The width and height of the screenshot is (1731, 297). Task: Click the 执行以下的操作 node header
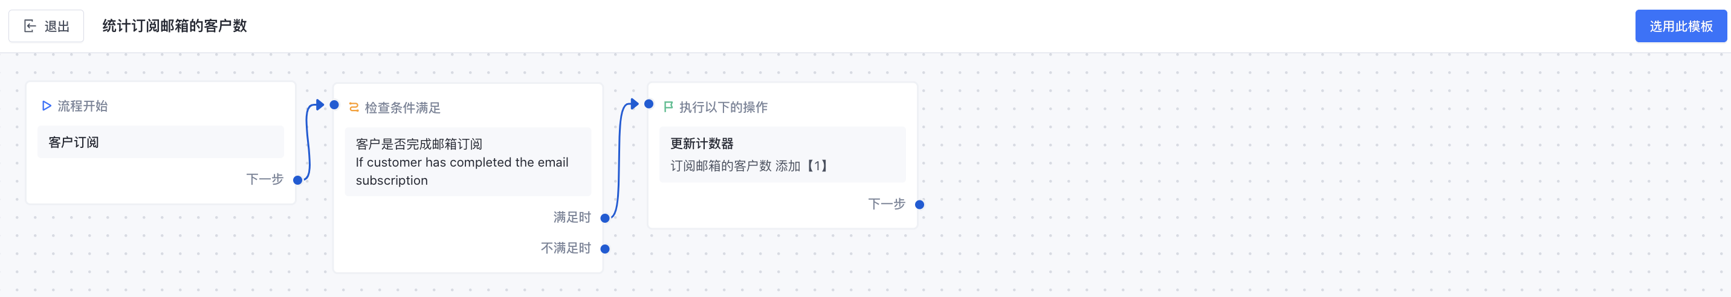pyautogui.click(x=723, y=107)
